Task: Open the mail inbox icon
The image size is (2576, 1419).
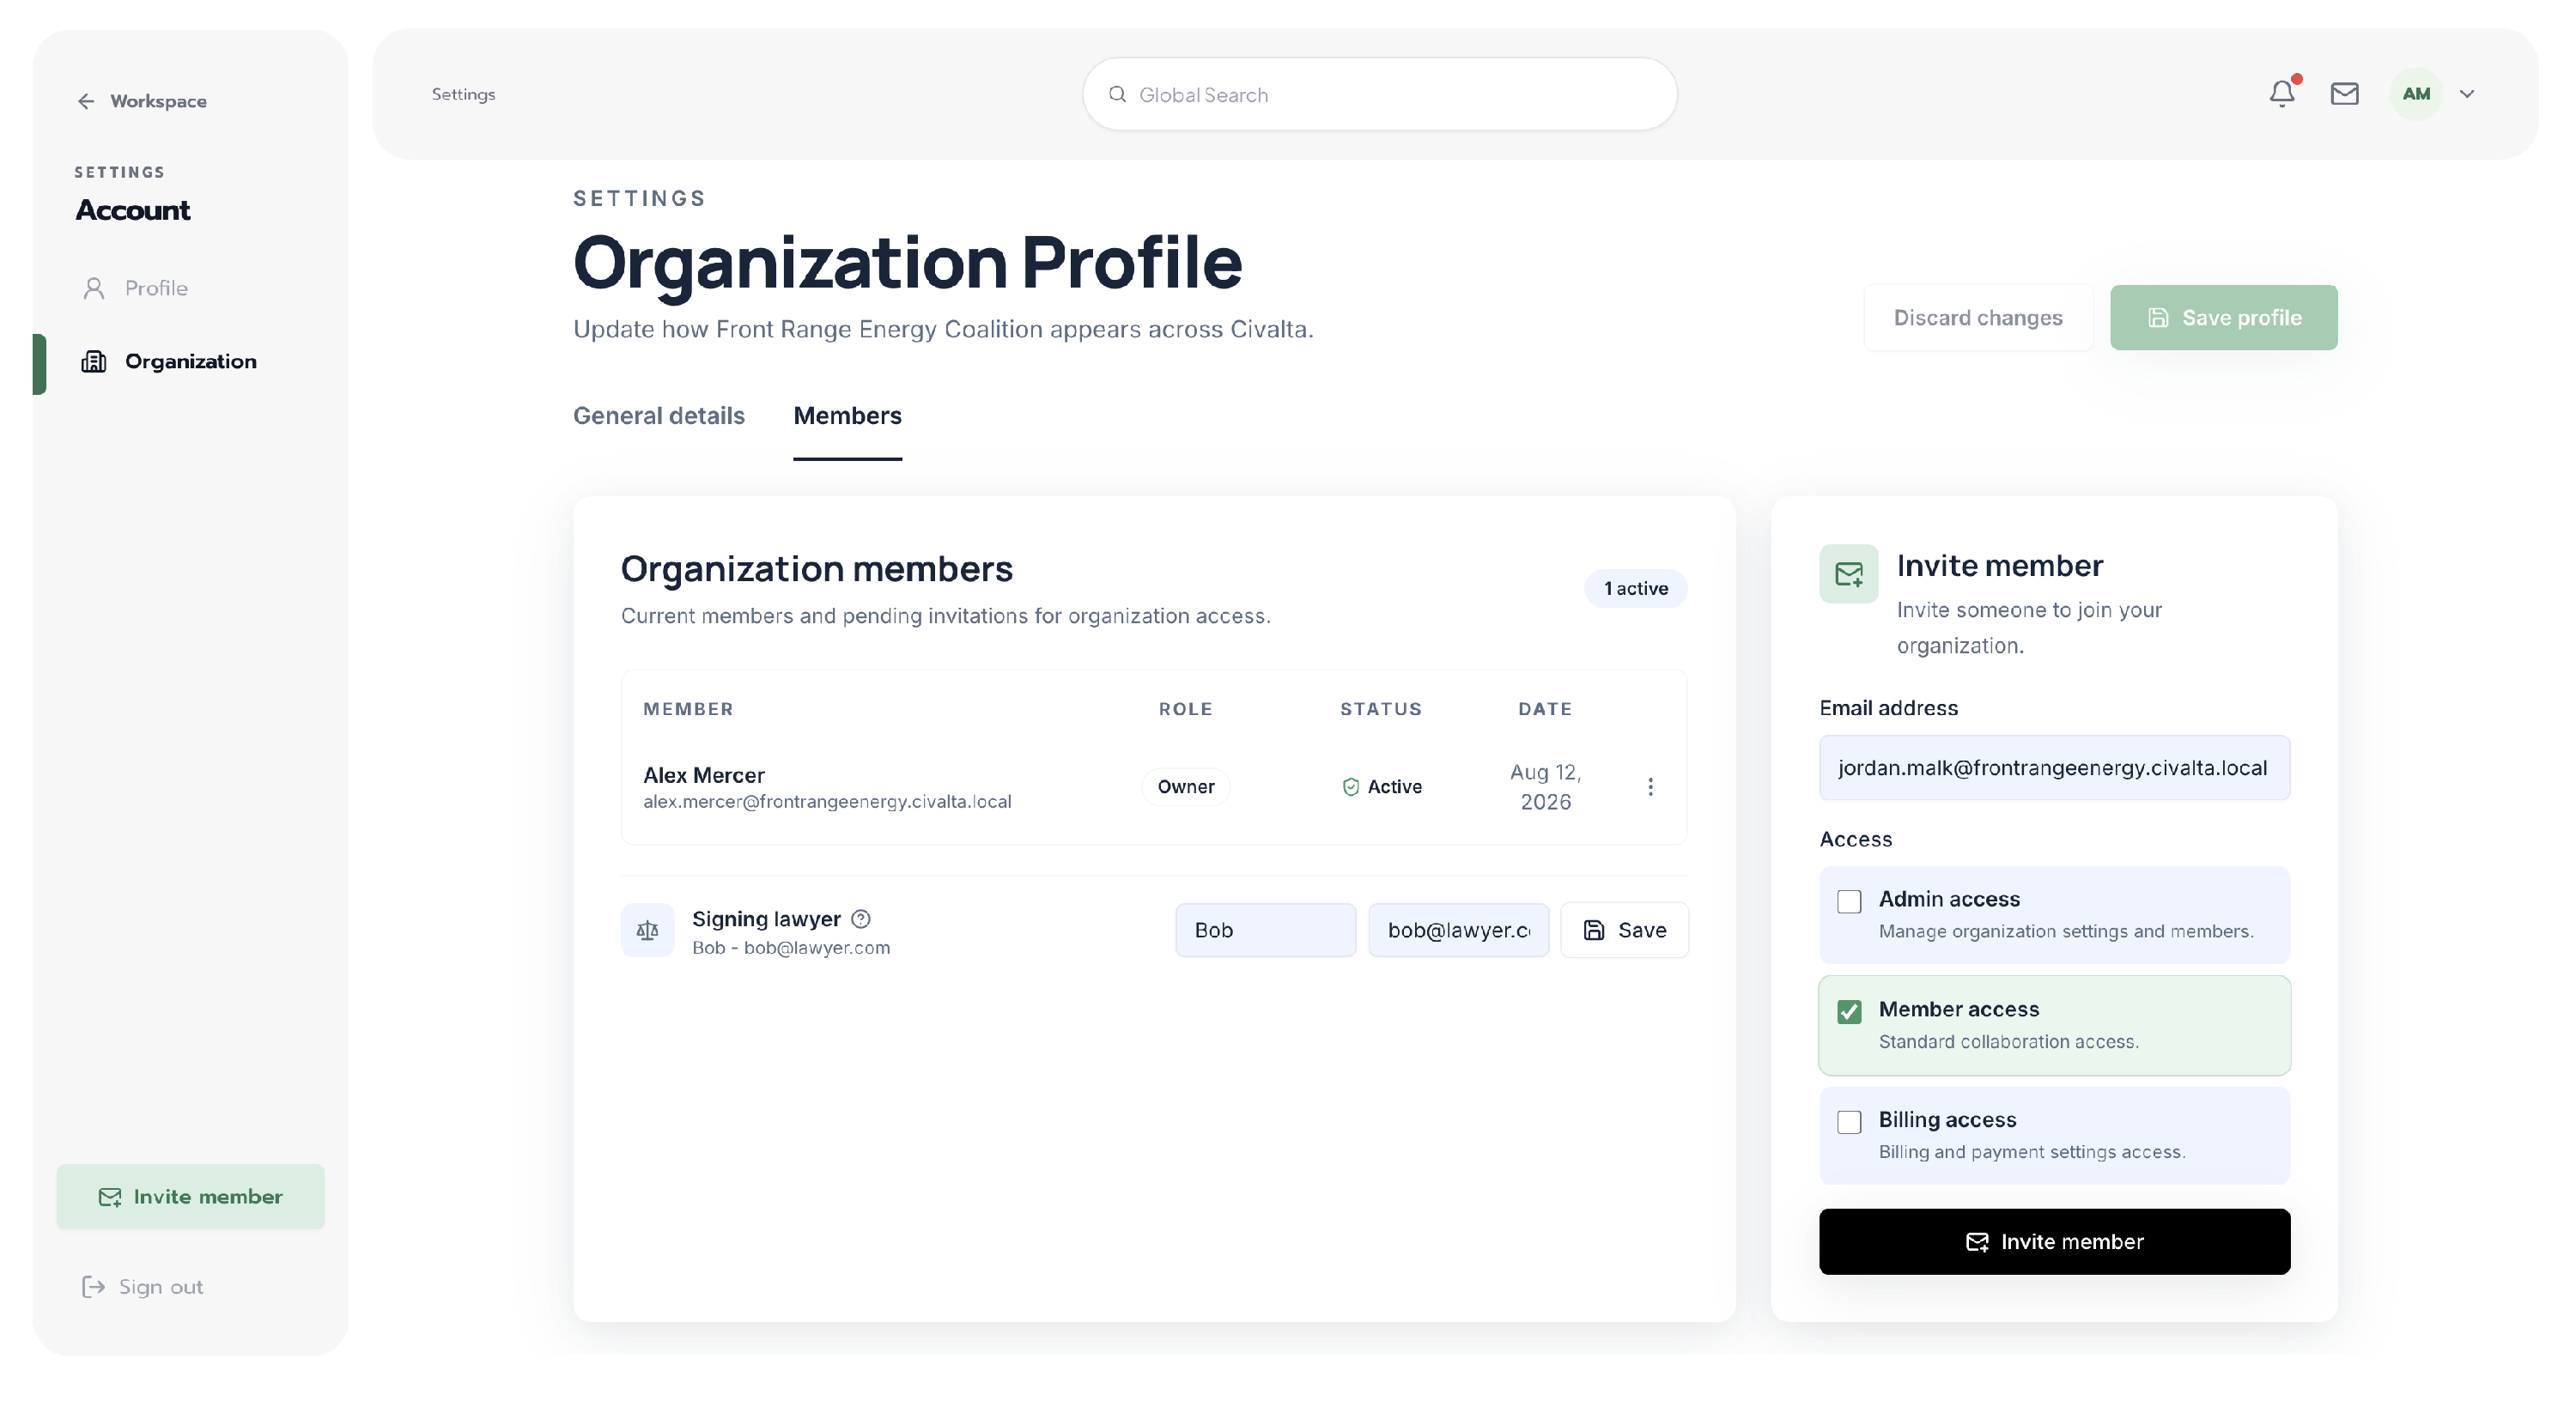Action: pos(2344,94)
